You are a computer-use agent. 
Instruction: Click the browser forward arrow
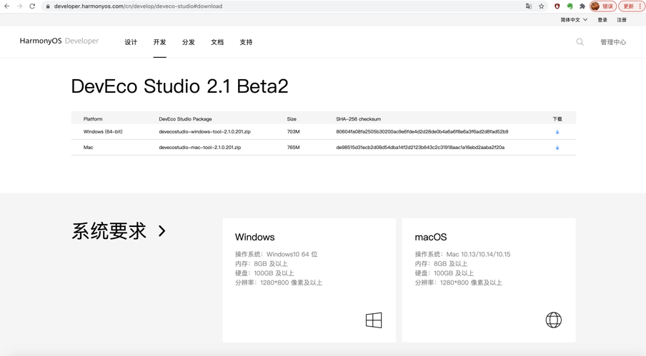(x=19, y=6)
